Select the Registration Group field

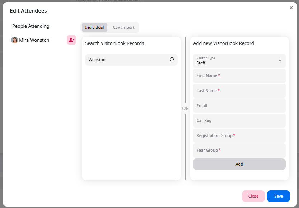tap(239, 136)
